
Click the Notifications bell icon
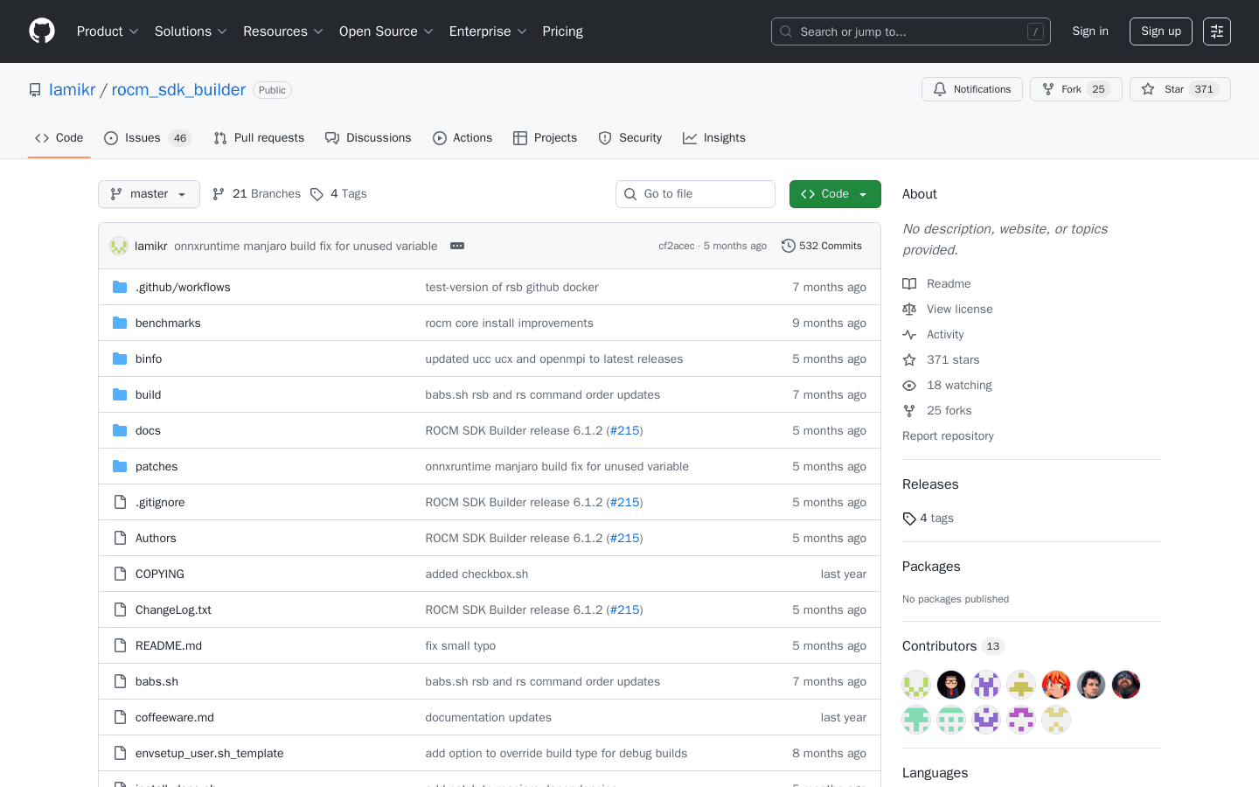[940, 88]
